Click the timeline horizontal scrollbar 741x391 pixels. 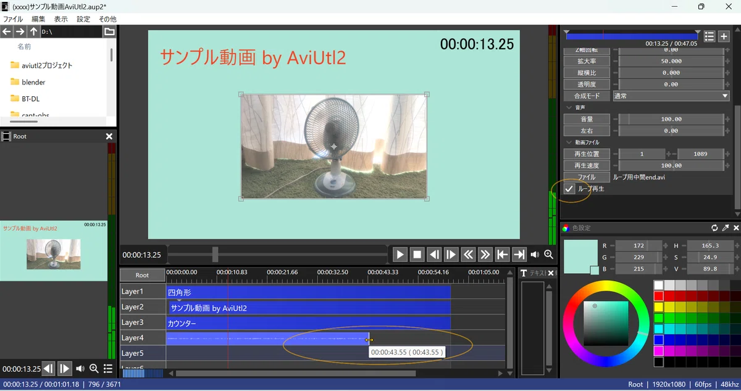(x=296, y=373)
